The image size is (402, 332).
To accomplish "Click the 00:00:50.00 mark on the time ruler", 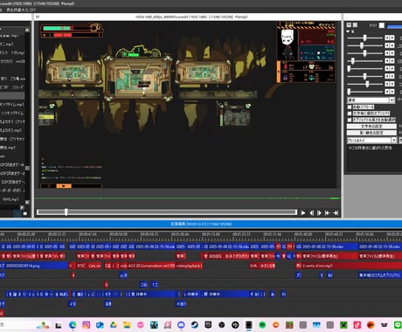I will (x=118, y=234).
